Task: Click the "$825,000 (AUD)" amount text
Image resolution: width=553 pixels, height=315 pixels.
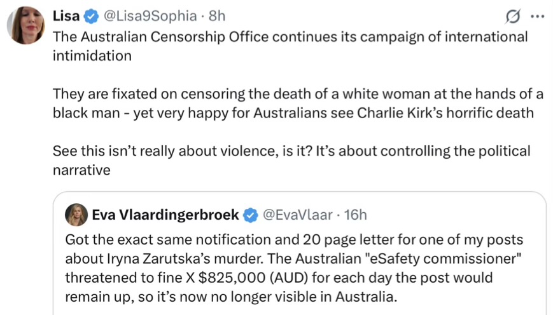Action: point(232,278)
